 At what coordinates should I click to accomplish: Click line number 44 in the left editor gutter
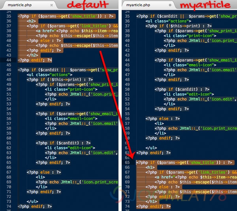tap(9, 60)
